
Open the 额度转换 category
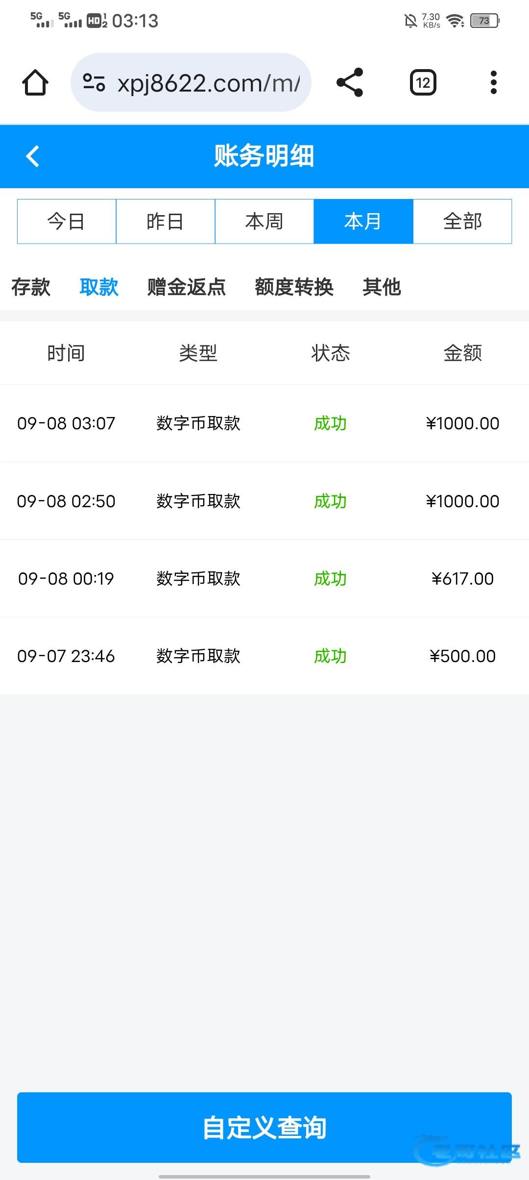point(294,287)
